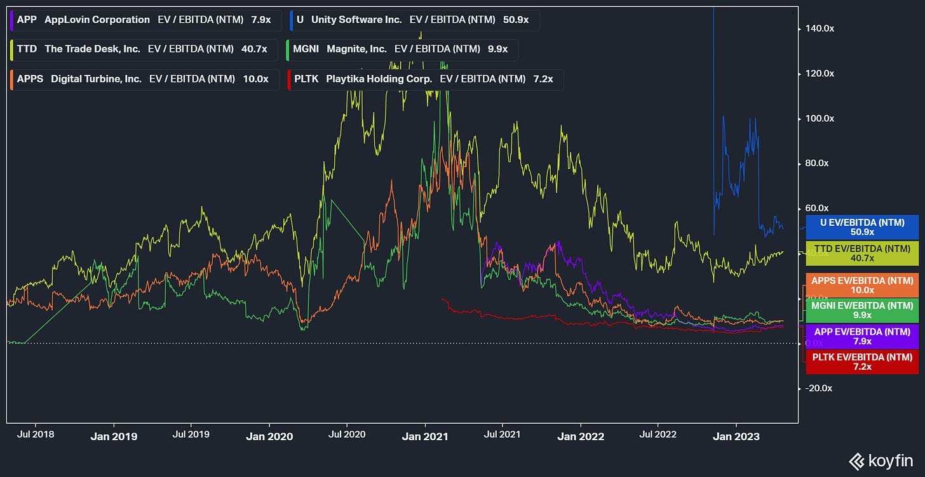The width and height of the screenshot is (925, 477).
Task: Click the 7.2x value in Playtika legend
Action: coord(543,79)
